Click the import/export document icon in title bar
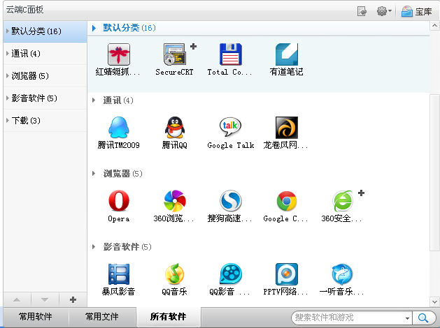 tap(362, 11)
